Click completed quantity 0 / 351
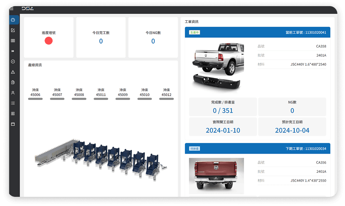 pos(223,111)
